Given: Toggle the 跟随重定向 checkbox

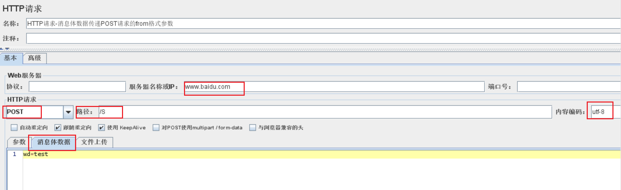Looking at the screenshot, I should [x=58, y=127].
